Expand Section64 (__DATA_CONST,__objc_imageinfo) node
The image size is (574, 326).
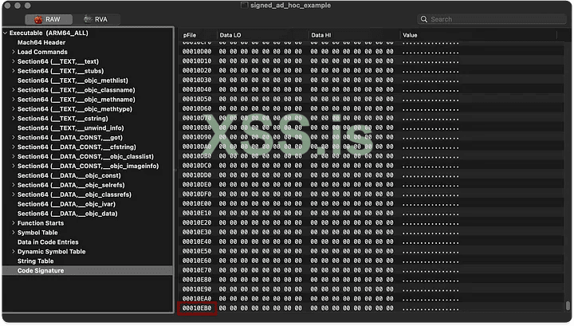point(14,166)
